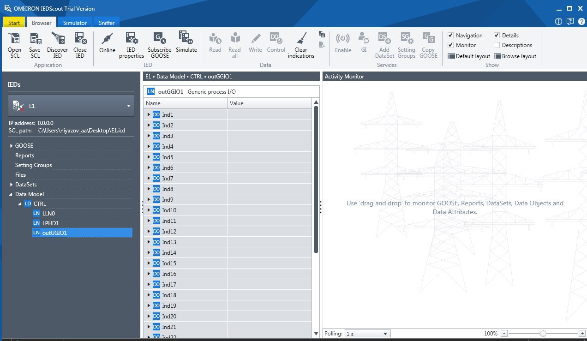Screen dimensions: 587x341
Task: Enable the Descriptions checkbox
Action: [497, 45]
